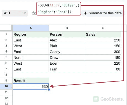Viewport: 127px width, 105px height.
Task: Select the Sales value 220
Action: tap(103, 63)
